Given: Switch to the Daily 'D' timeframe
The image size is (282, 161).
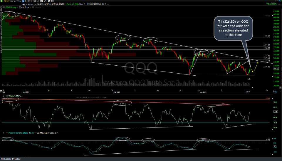Looking at the screenshot, I should [26, 1].
